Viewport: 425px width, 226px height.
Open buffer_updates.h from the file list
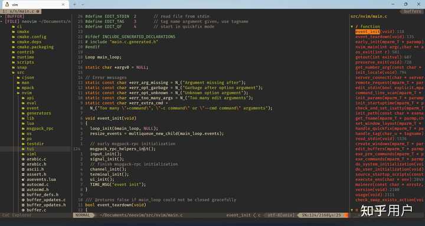point(46,205)
